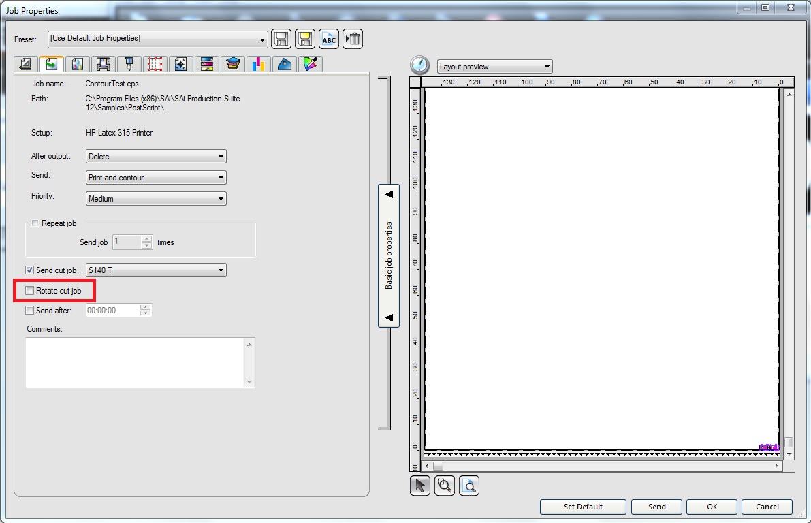Image resolution: width=811 pixels, height=523 pixels.
Task: Close the Job Properties window
Action: [x=791, y=7]
